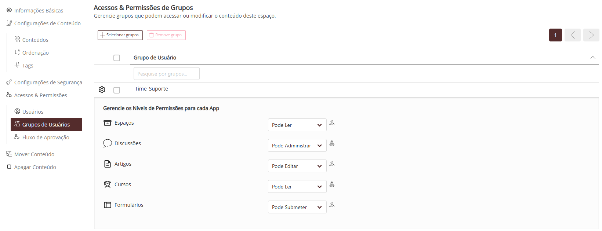Open the Artigos Pode Editar dropdown

point(297,166)
